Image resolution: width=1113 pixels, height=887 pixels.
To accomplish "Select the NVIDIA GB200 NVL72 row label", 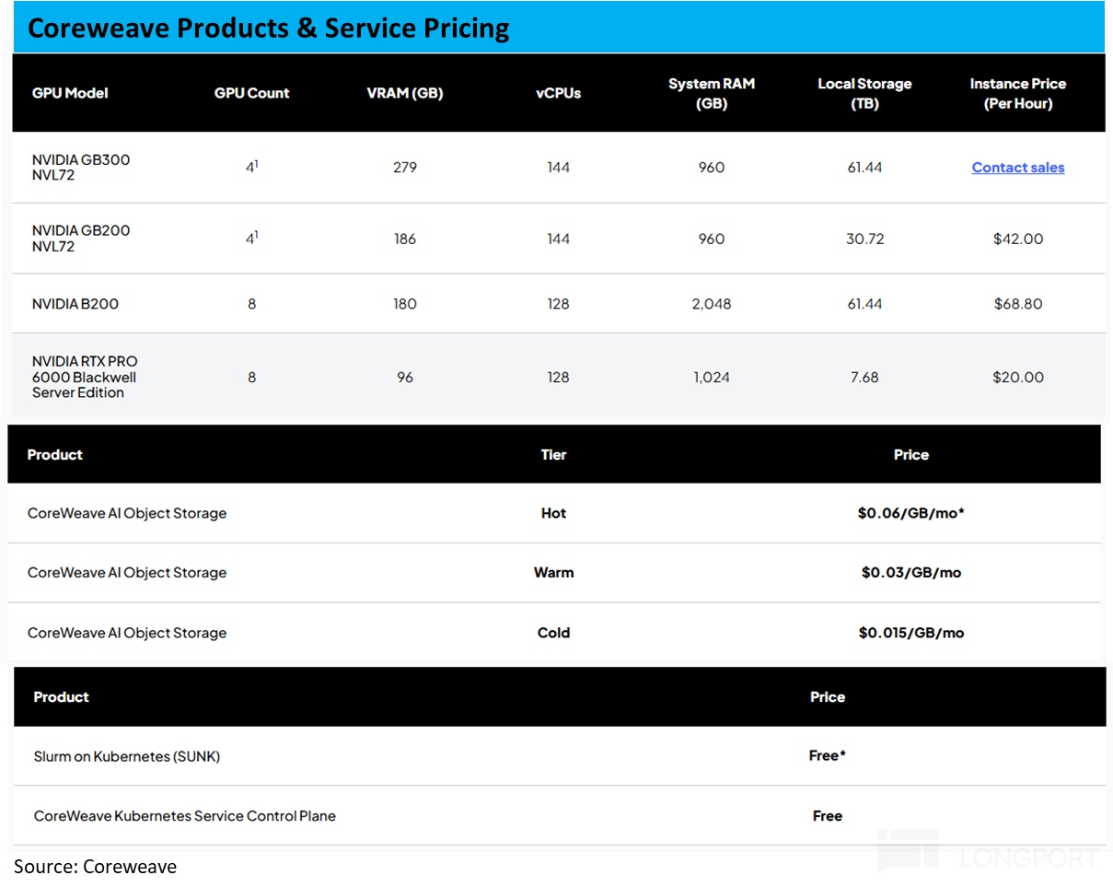I will [81, 239].
